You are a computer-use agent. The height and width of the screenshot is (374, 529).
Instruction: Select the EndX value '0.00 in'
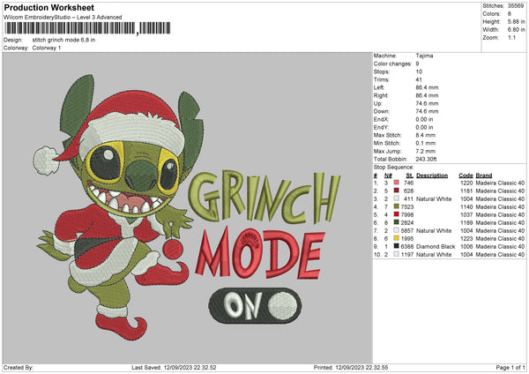click(x=424, y=119)
